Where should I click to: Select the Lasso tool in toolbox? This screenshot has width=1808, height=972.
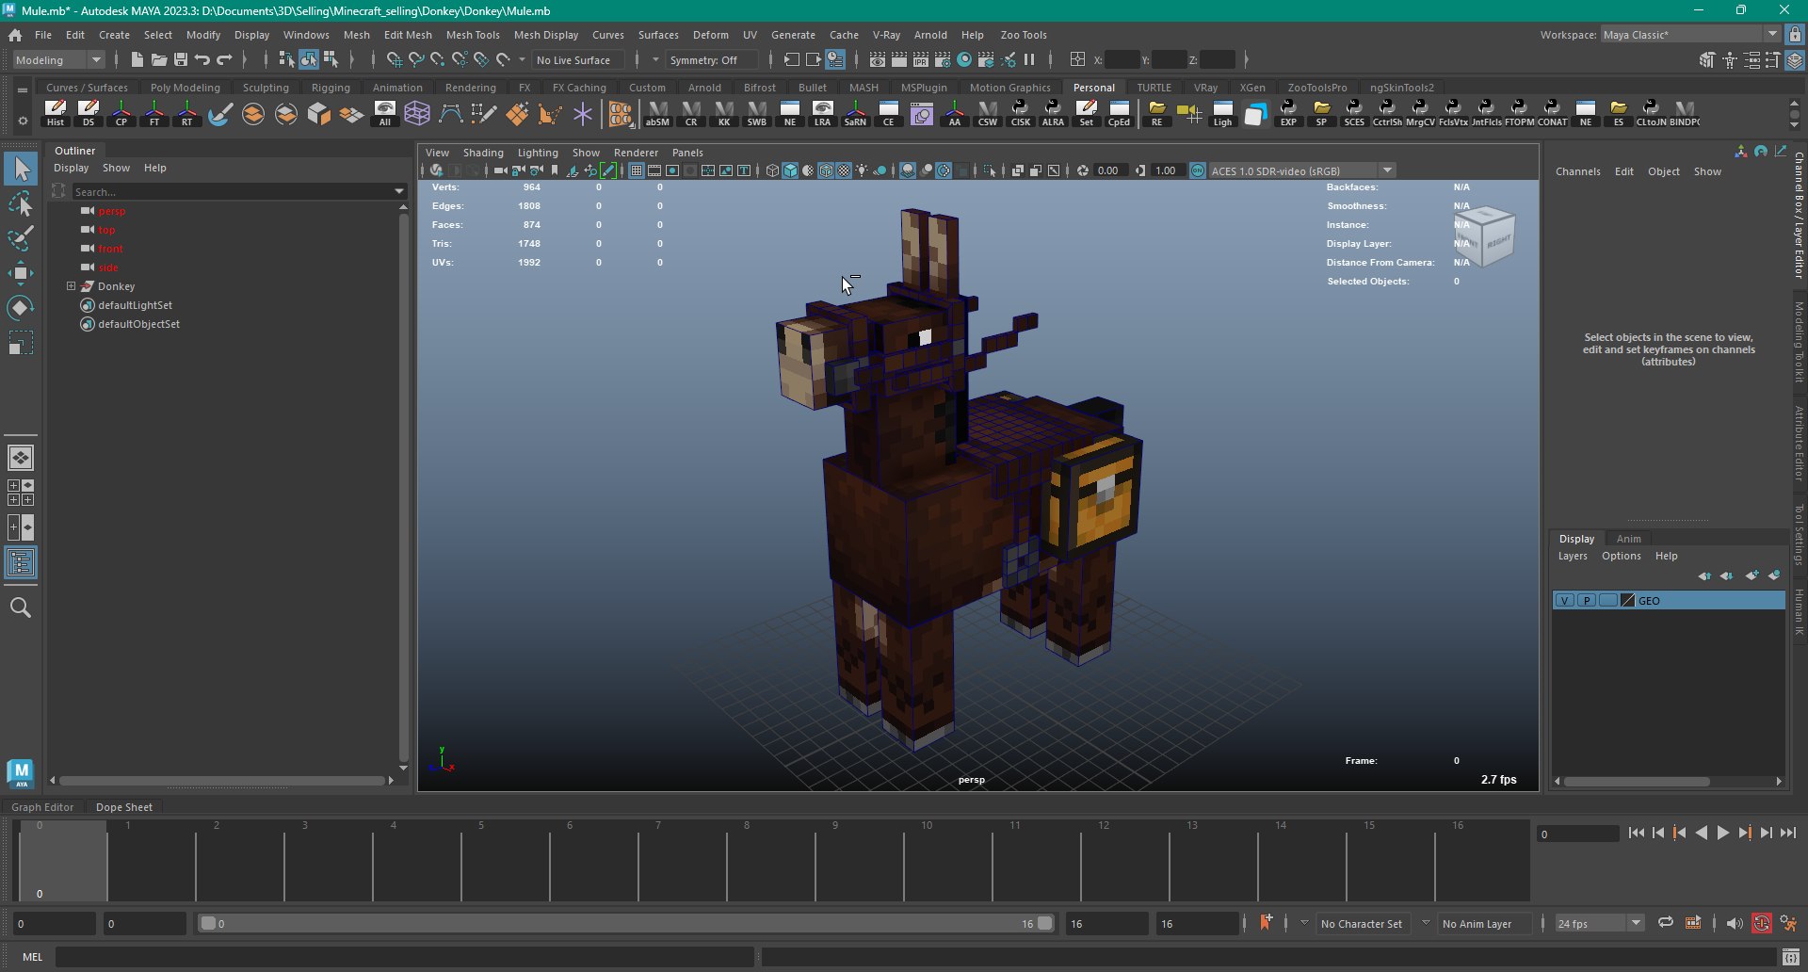[x=20, y=203]
